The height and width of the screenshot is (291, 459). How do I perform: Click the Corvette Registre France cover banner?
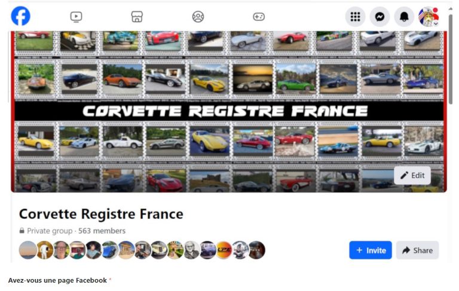[229, 111]
